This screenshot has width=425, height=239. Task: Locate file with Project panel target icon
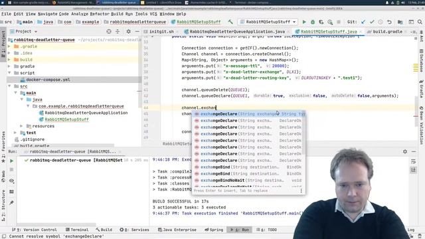pos(109,31)
